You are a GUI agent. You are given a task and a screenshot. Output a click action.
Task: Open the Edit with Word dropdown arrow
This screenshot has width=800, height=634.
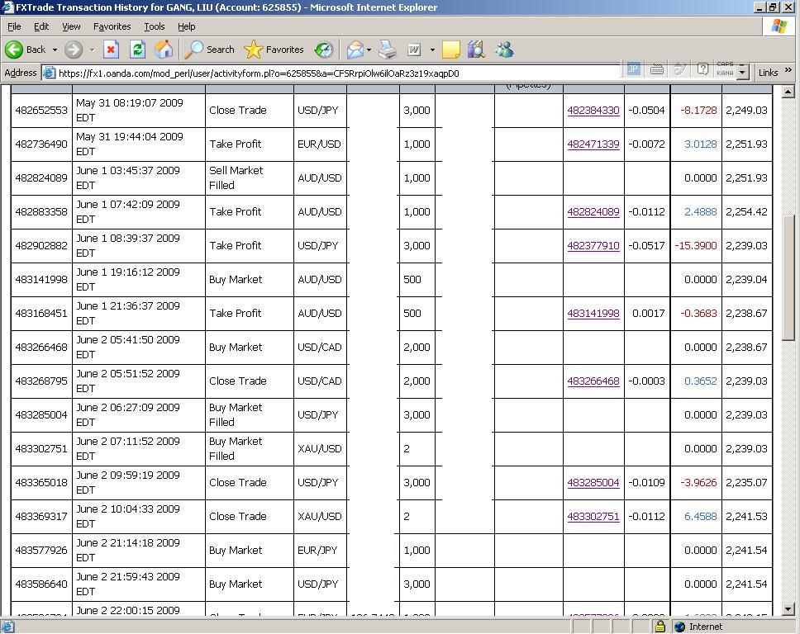(432, 50)
